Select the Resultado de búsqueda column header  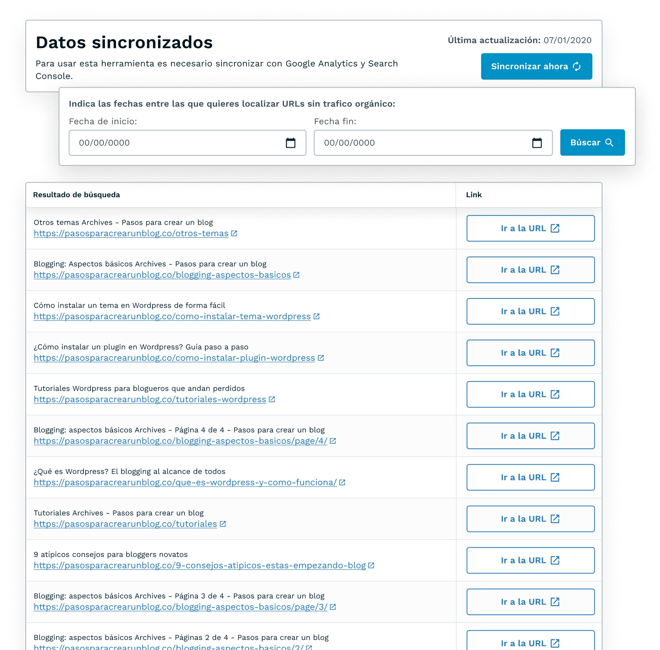tap(76, 195)
